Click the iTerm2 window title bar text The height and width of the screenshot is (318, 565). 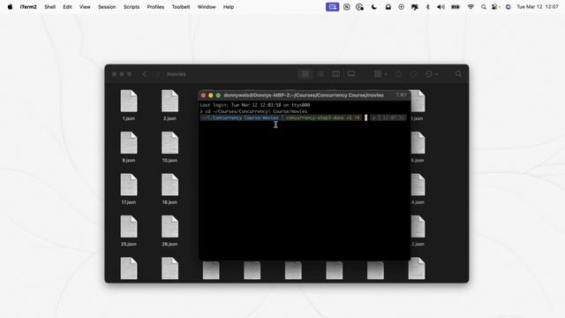pyautogui.click(x=304, y=95)
